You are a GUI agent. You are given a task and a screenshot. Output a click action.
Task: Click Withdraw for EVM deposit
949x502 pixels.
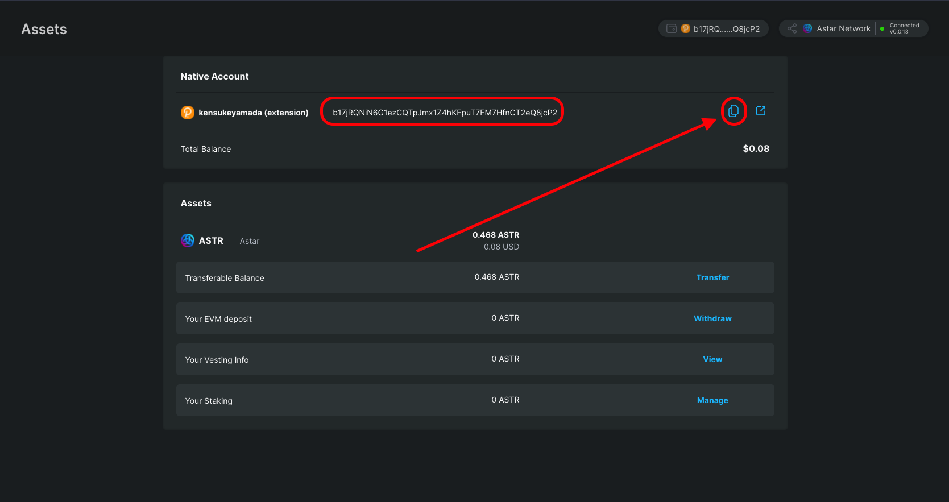click(x=712, y=318)
